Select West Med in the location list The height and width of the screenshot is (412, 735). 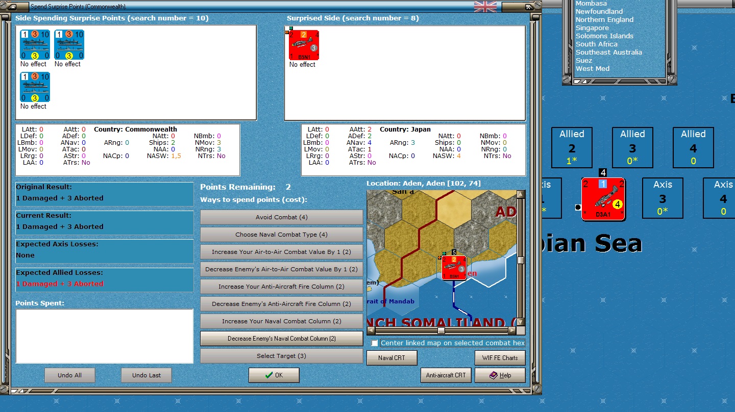pyautogui.click(x=593, y=68)
